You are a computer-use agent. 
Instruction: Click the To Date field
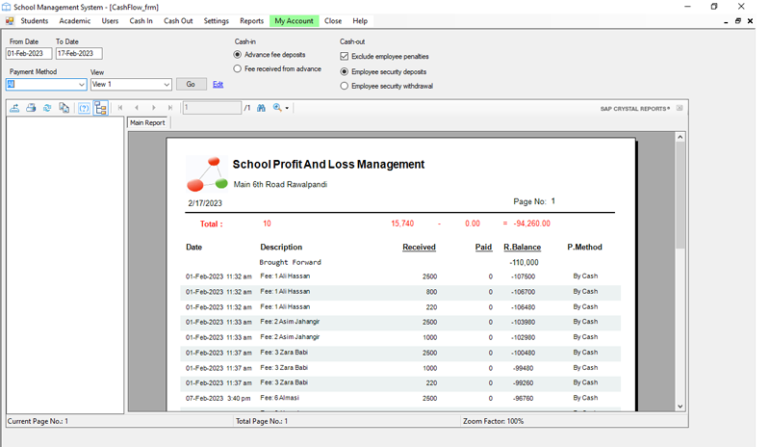[79, 53]
